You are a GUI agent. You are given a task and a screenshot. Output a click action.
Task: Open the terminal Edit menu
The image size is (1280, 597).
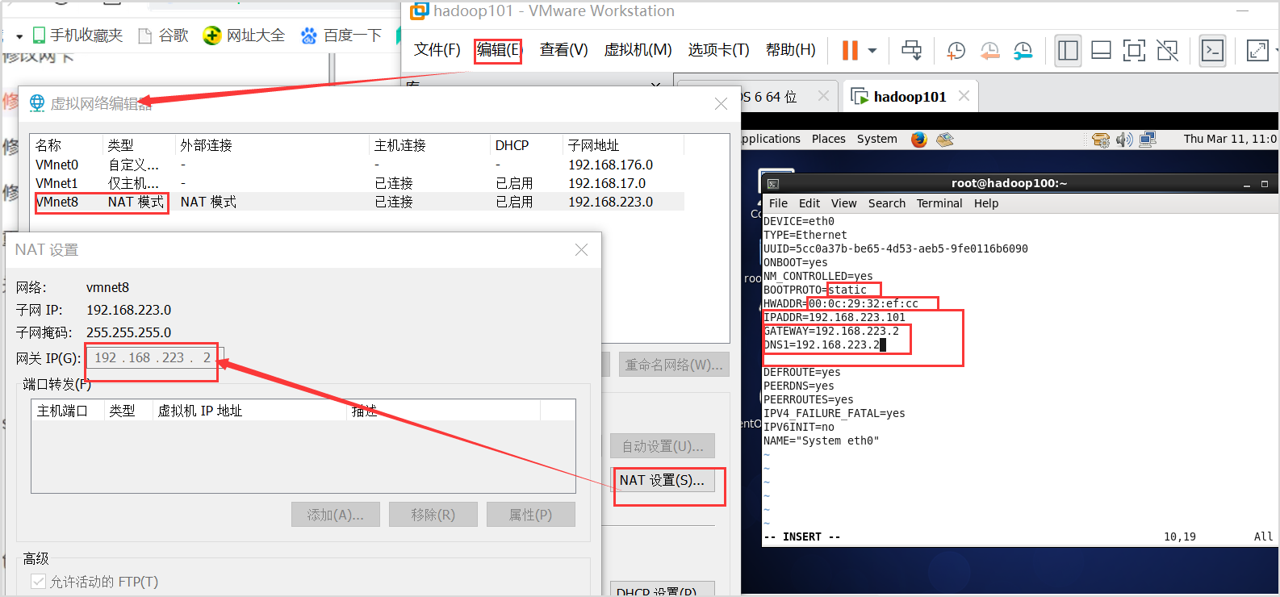coord(809,203)
